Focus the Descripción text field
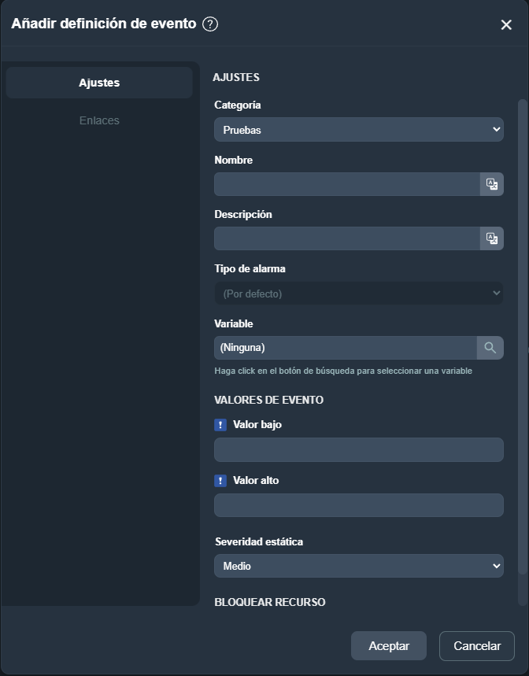The width and height of the screenshot is (529, 676). [346, 238]
